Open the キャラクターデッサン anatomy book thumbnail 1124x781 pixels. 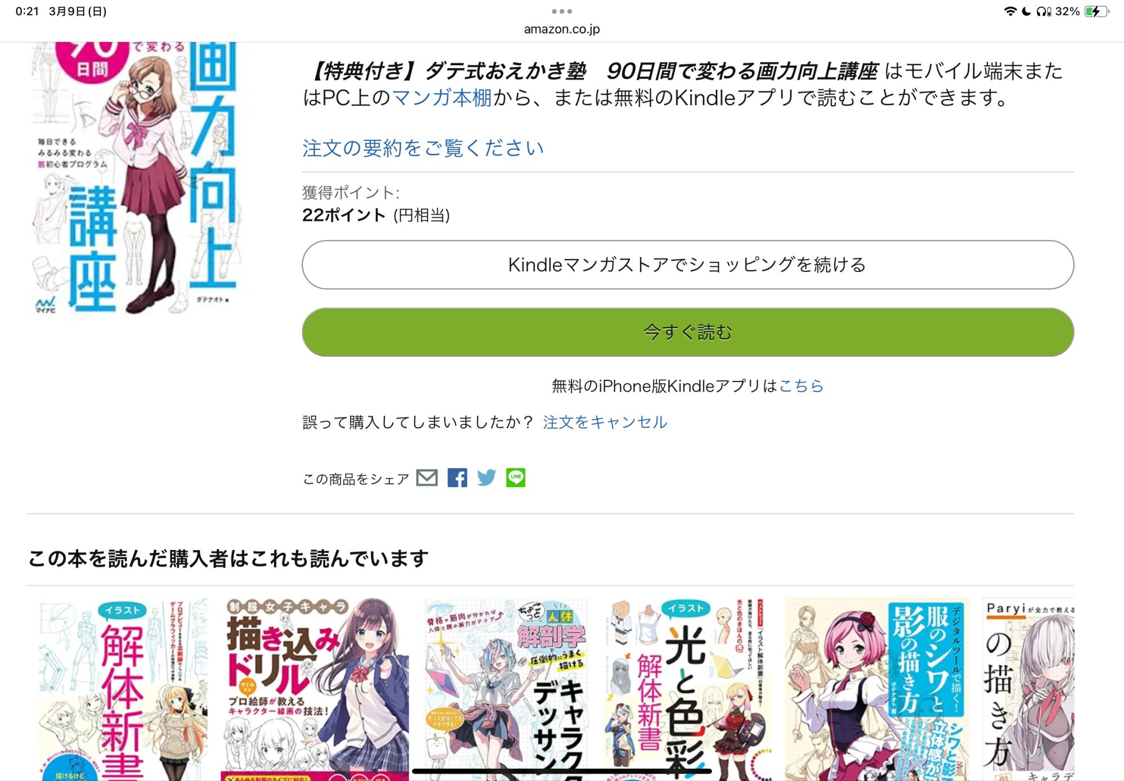click(x=506, y=689)
